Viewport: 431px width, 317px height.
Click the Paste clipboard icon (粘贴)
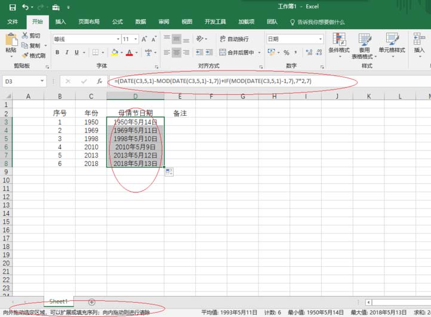[11, 44]
